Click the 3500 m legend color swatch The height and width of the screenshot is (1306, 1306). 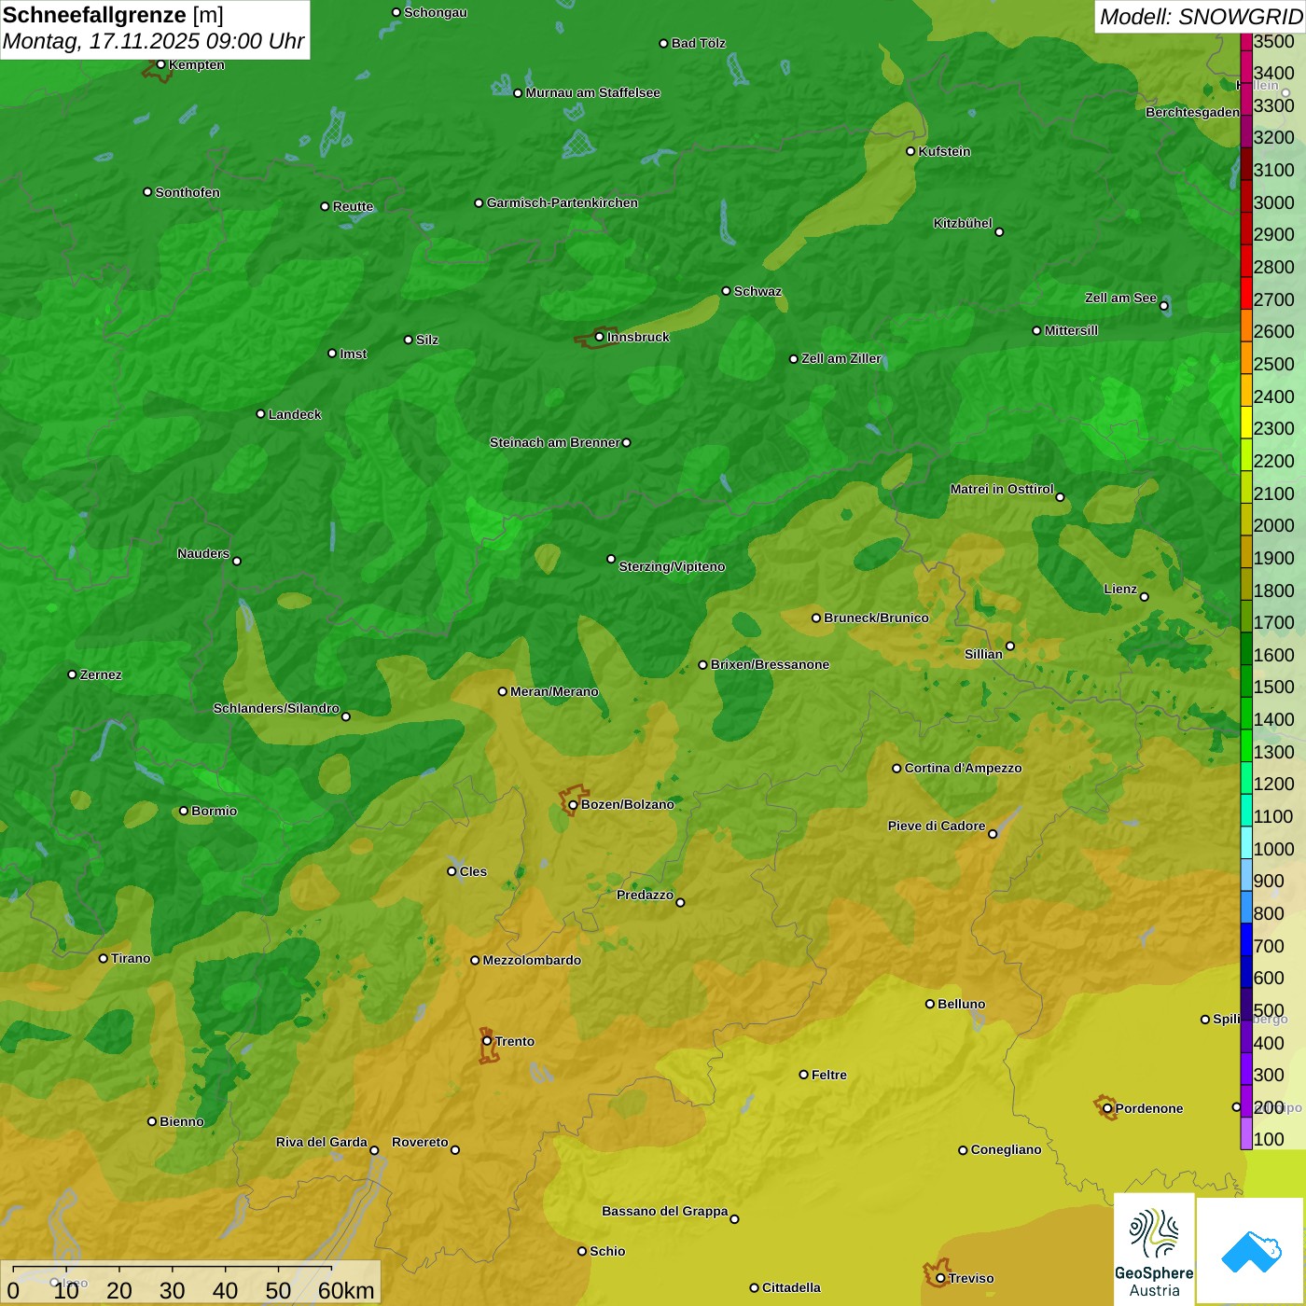point(1245,41)
